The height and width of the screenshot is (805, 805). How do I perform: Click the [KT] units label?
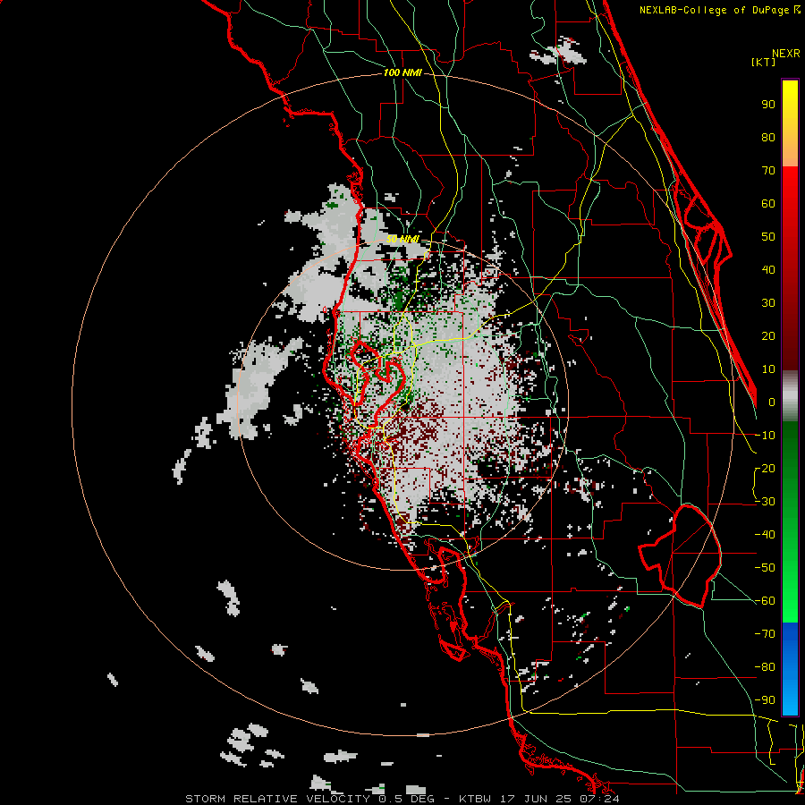(x=763, y=62)
